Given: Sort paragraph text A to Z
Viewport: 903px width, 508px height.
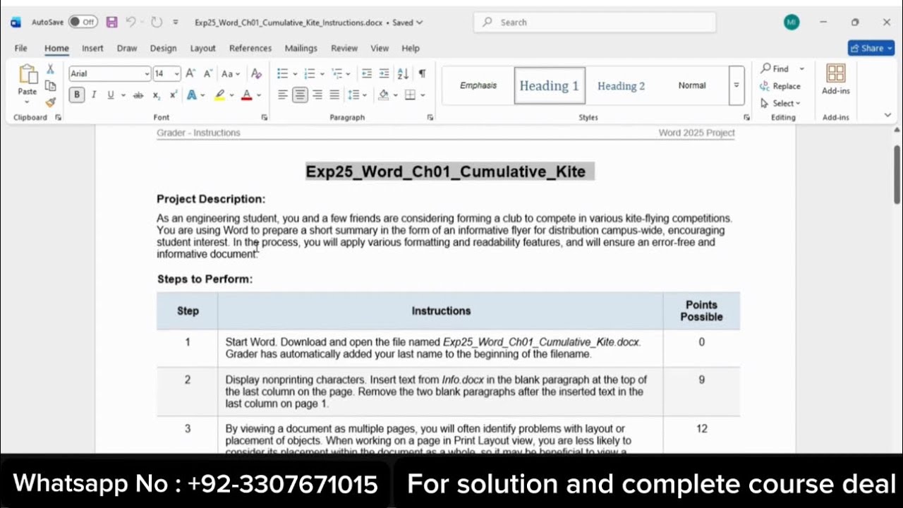Looking at the screenshot, I should coord(403,73).
